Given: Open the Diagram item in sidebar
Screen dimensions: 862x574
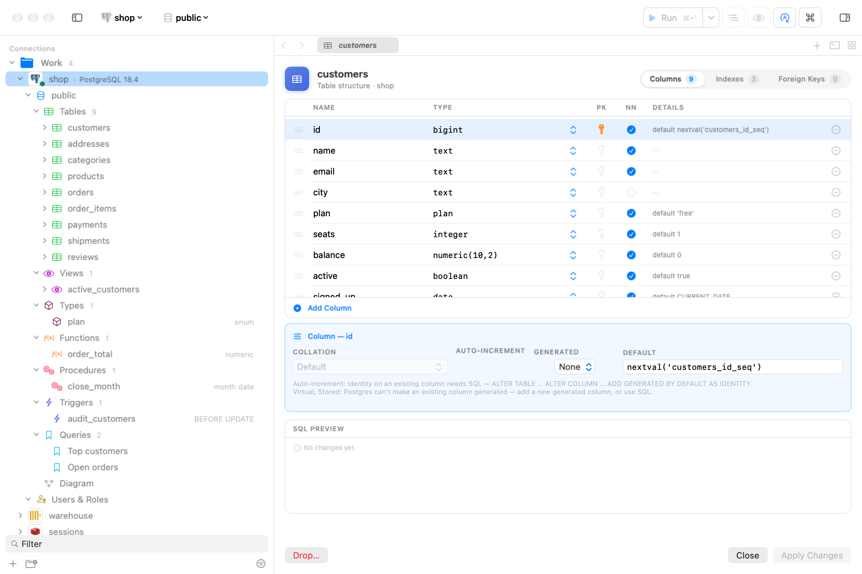Looking at the screenshot, I should tap(76, 483).
